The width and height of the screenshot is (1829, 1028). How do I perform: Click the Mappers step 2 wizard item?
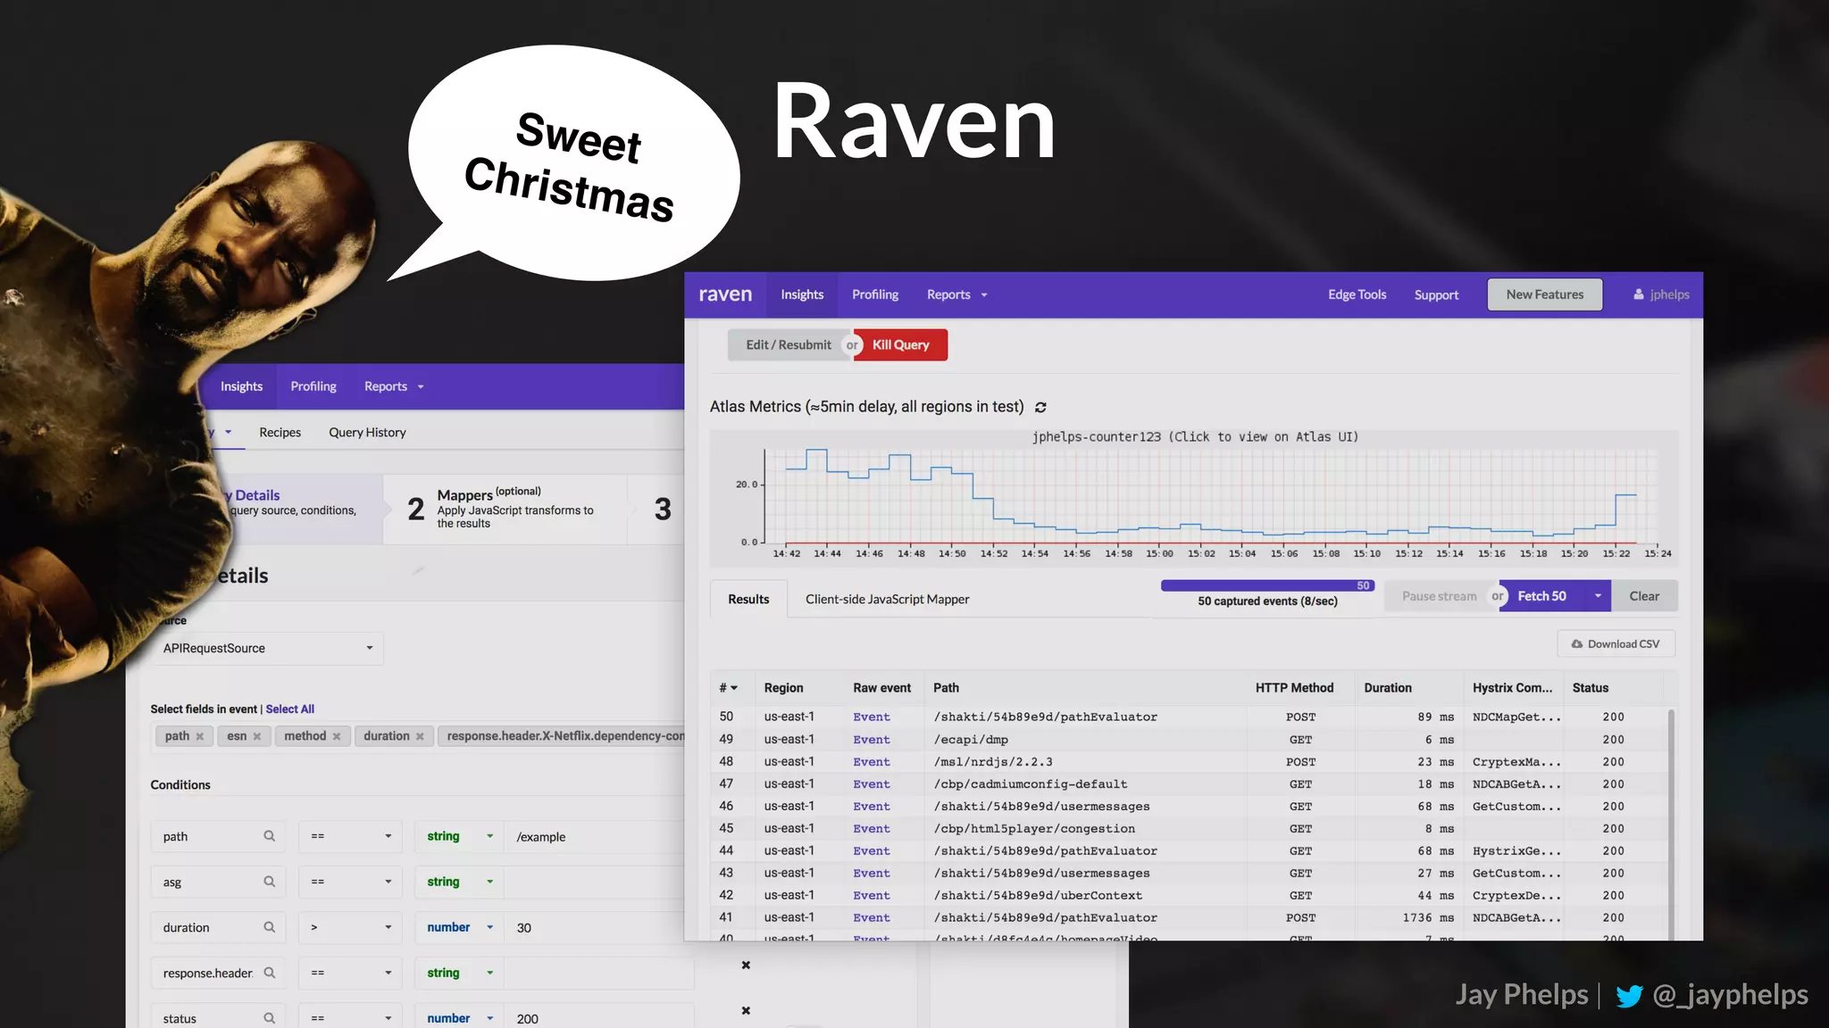click(505, 509)
